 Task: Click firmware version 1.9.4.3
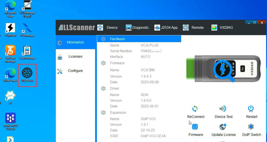point(146,76)
